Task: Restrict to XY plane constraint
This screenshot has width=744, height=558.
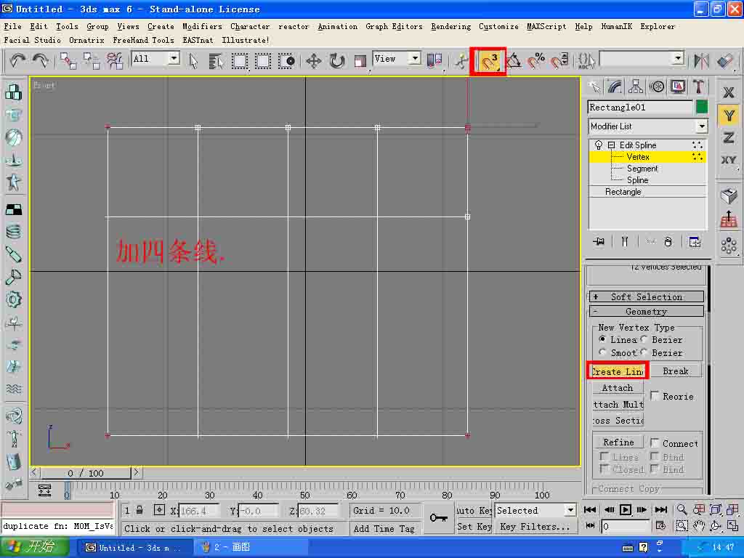Action: click(729, 161)
